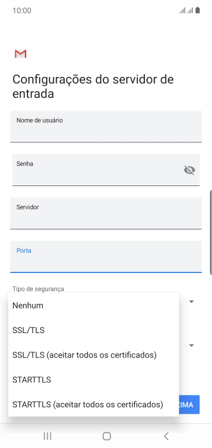The height and width of the screenshot is (448, 212).
Task: Select SSL/TLS accepting all certificates
Action: pos(93,355)
